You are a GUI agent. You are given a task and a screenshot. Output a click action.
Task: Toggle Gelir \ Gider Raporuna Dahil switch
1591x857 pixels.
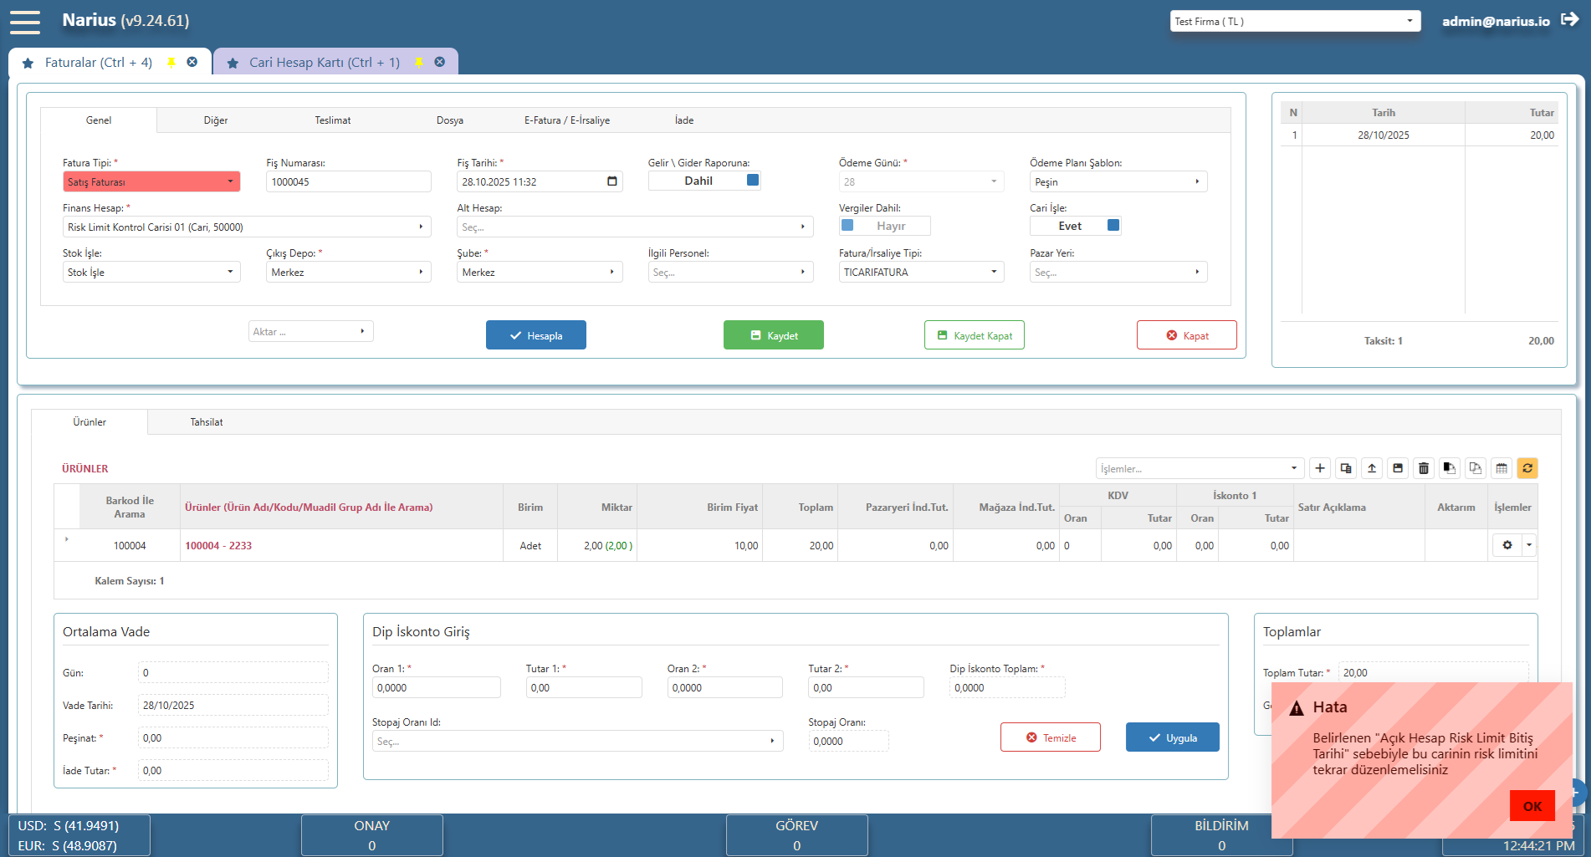pos(704,181)
